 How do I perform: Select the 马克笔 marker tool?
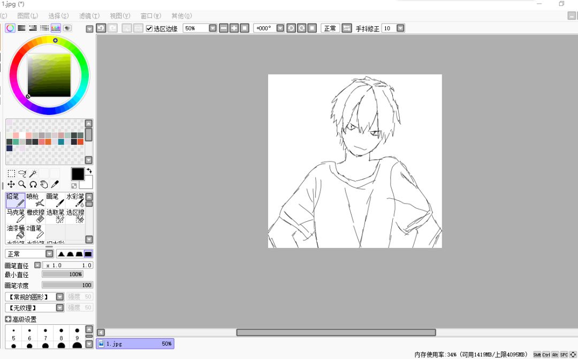coord(16,216)
